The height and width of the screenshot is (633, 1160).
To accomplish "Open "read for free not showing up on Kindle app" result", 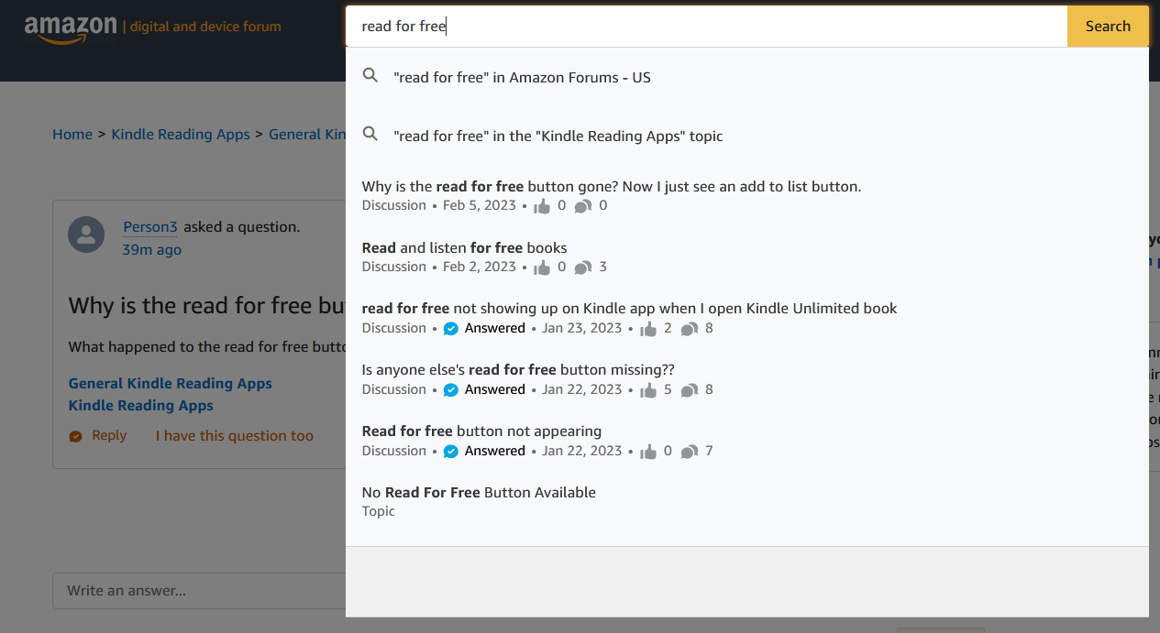I will click(x=629, y=308).
